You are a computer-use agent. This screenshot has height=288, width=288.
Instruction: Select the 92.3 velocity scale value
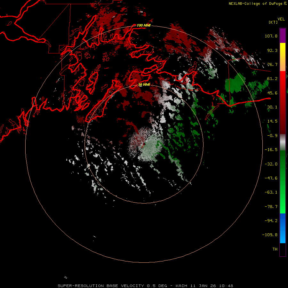[272, 50]
